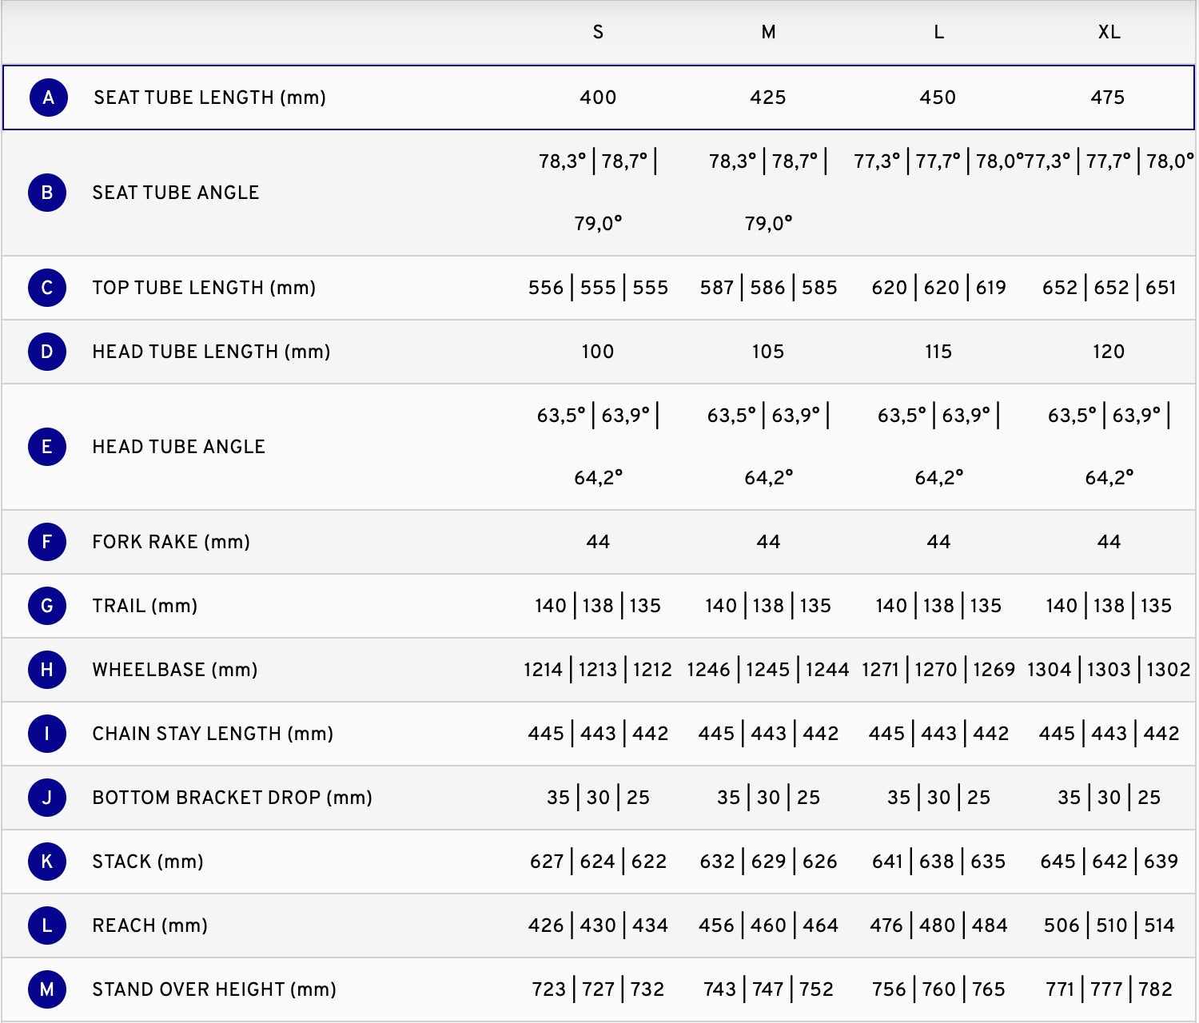Click the BOTTOM BRACKET DROP (mm) label
1199x1023 pixels.
click(233, 798)
